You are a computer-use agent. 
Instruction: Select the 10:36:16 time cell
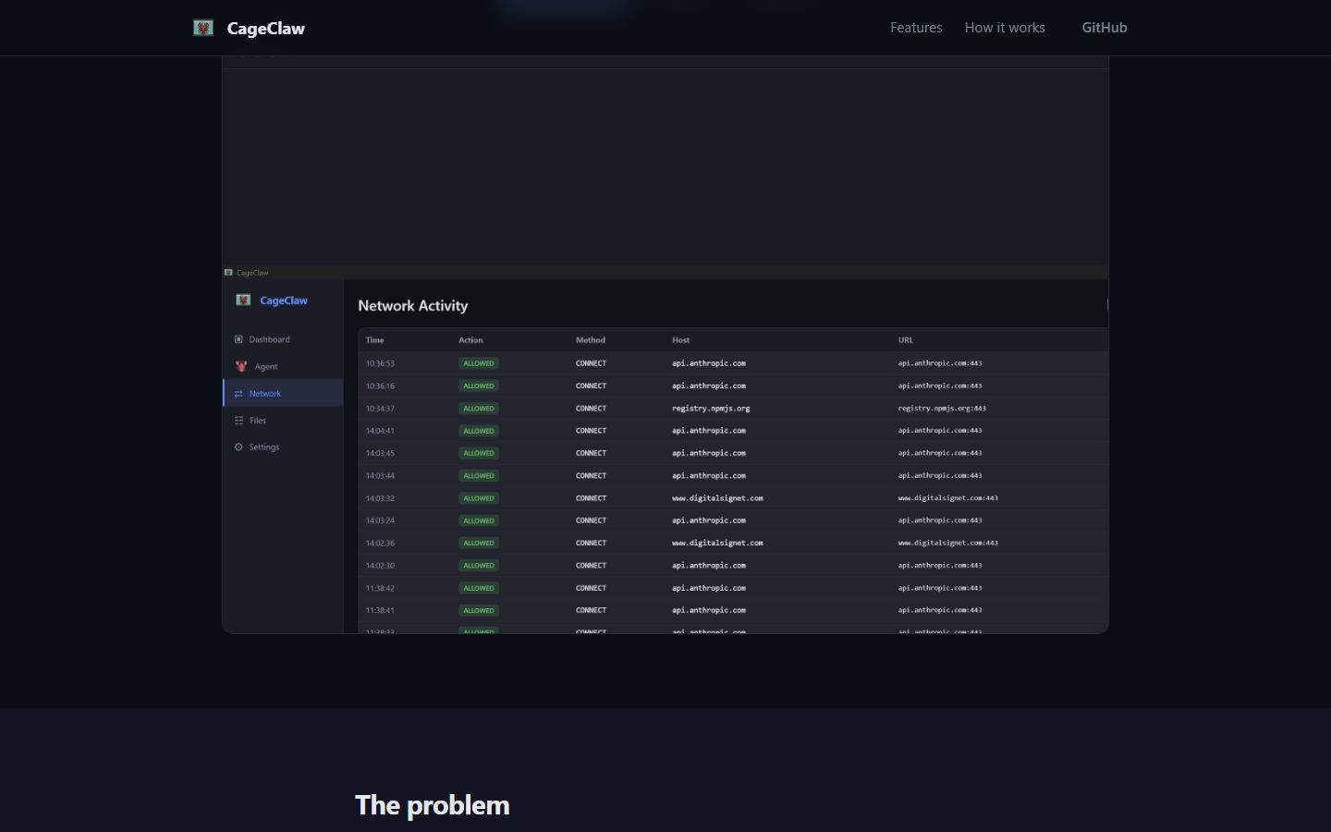380,385
